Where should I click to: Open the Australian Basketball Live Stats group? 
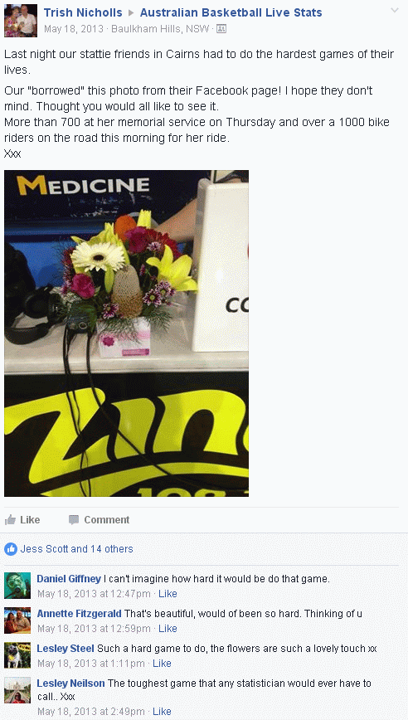(x=231, y=12)
